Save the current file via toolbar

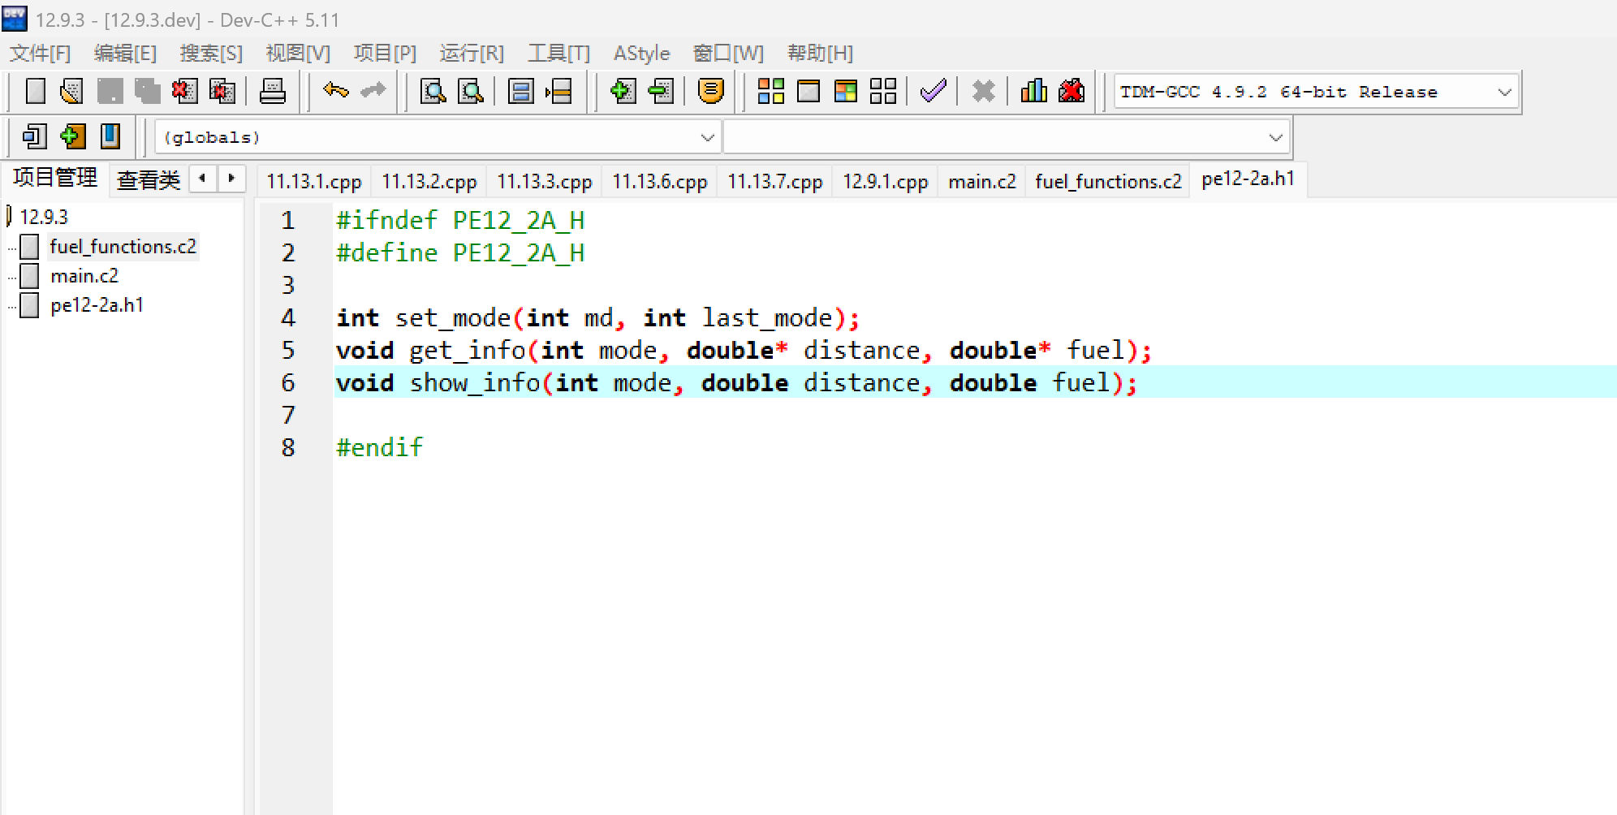point(110,91)
